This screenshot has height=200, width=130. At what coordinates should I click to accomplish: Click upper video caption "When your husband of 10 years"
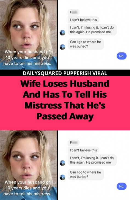point(27,55)
